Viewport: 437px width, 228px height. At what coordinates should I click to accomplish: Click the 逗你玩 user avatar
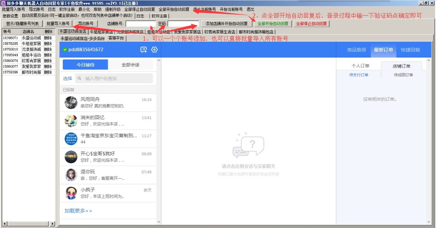(71, 175)
